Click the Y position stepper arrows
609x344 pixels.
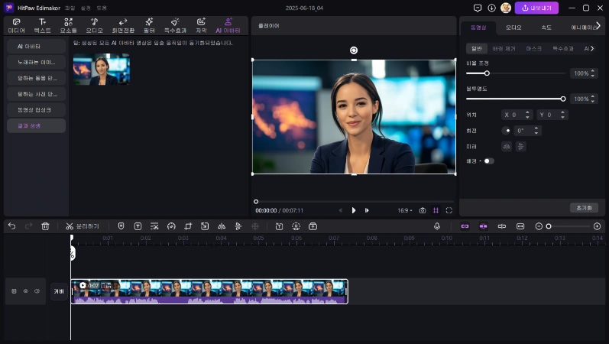(x=562, y=115)
